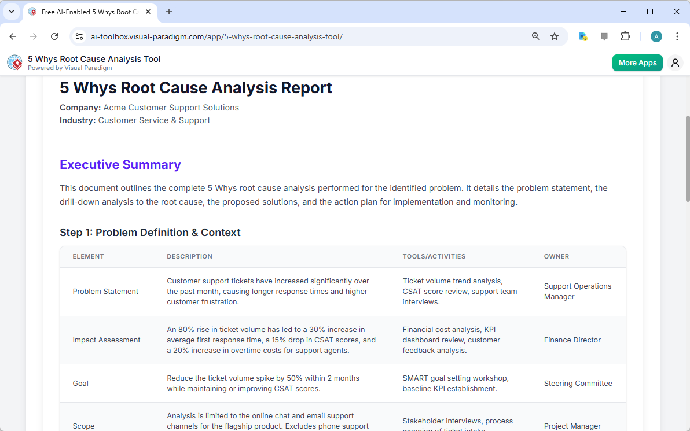690x431 pixels.
Task: Open the user account icon beside More Apps
Action: 675,62
